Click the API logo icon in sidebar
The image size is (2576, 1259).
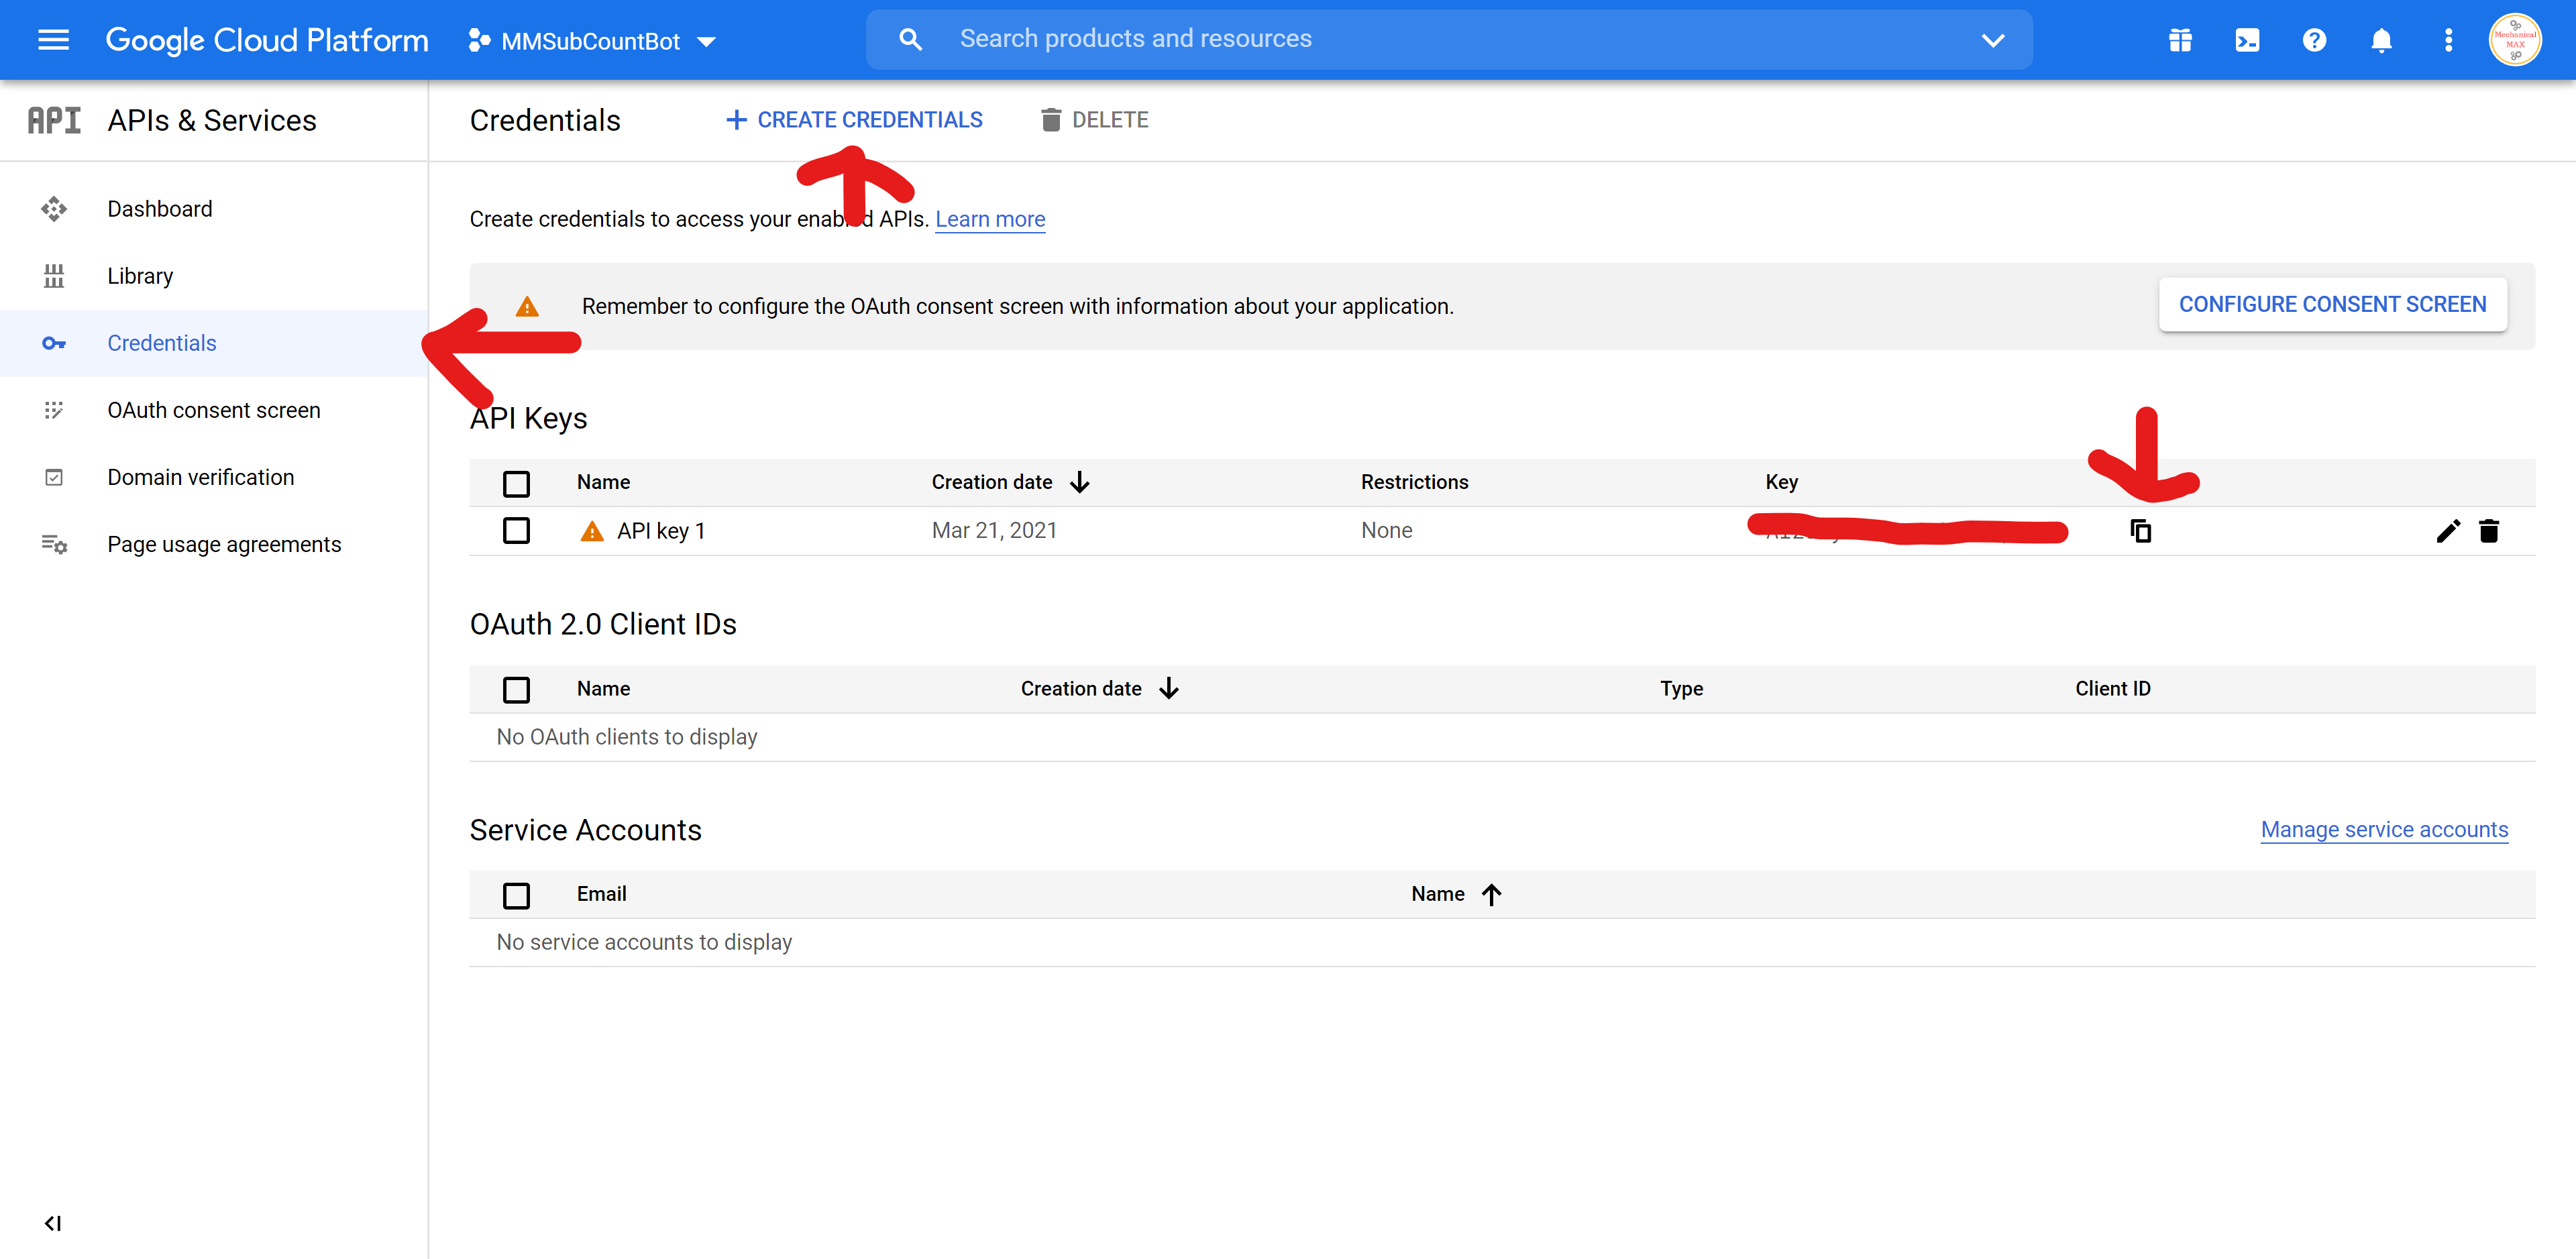pos(54,120)
